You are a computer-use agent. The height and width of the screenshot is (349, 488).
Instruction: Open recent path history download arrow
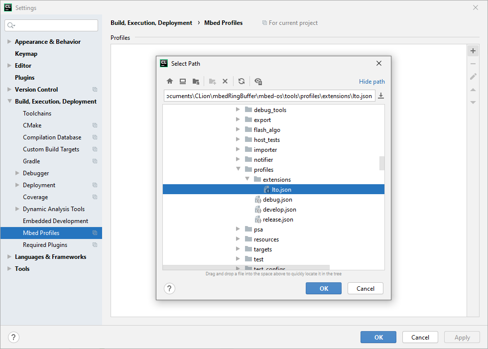[380, 96]
